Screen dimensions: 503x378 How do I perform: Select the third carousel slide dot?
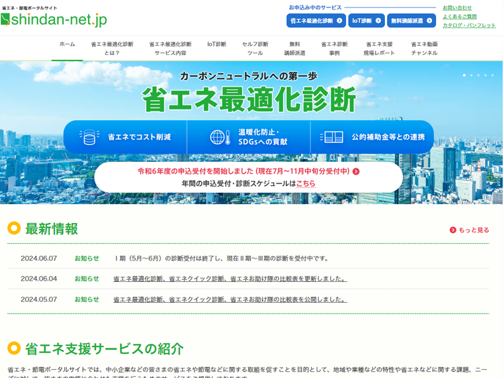[478, 75]
